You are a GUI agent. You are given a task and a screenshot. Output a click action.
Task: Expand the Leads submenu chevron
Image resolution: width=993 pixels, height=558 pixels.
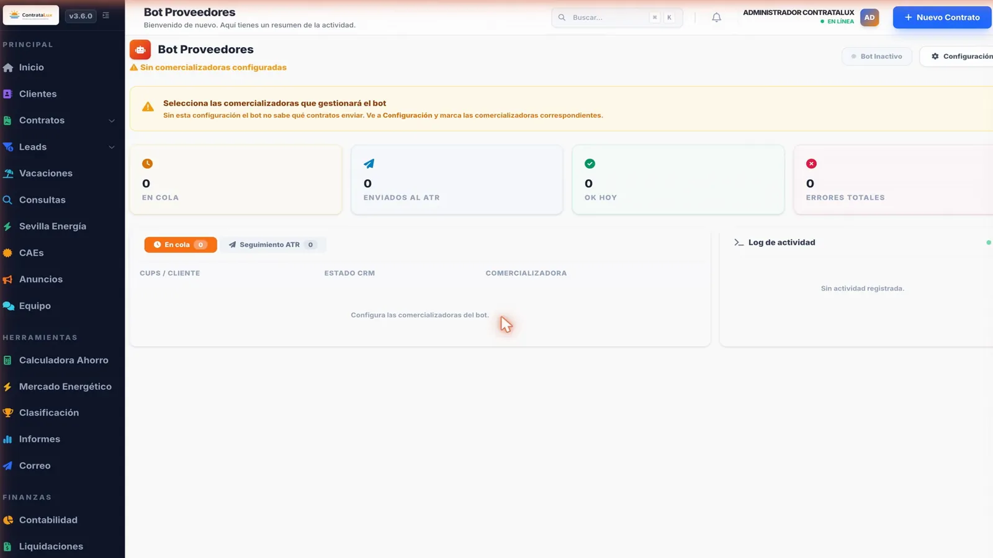112,148
